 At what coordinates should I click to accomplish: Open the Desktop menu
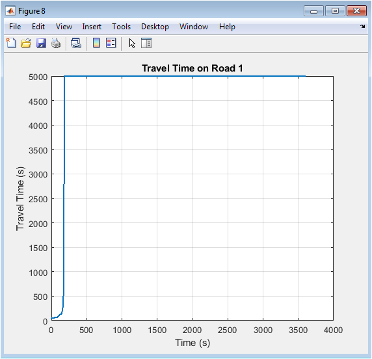pyautogui.click(x=155, y=27)
